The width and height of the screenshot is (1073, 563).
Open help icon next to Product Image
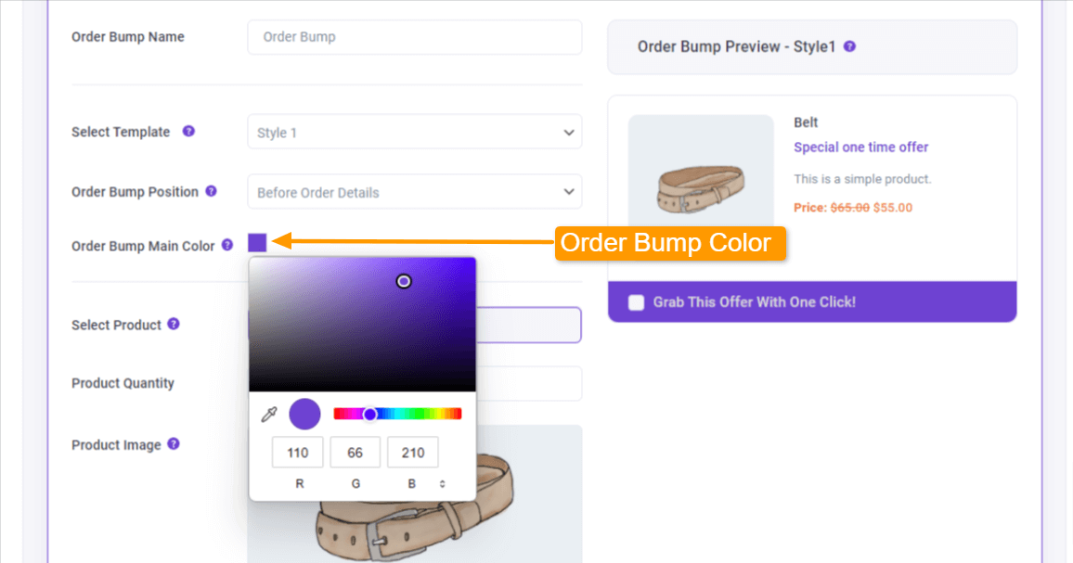[x=174, y=444]
